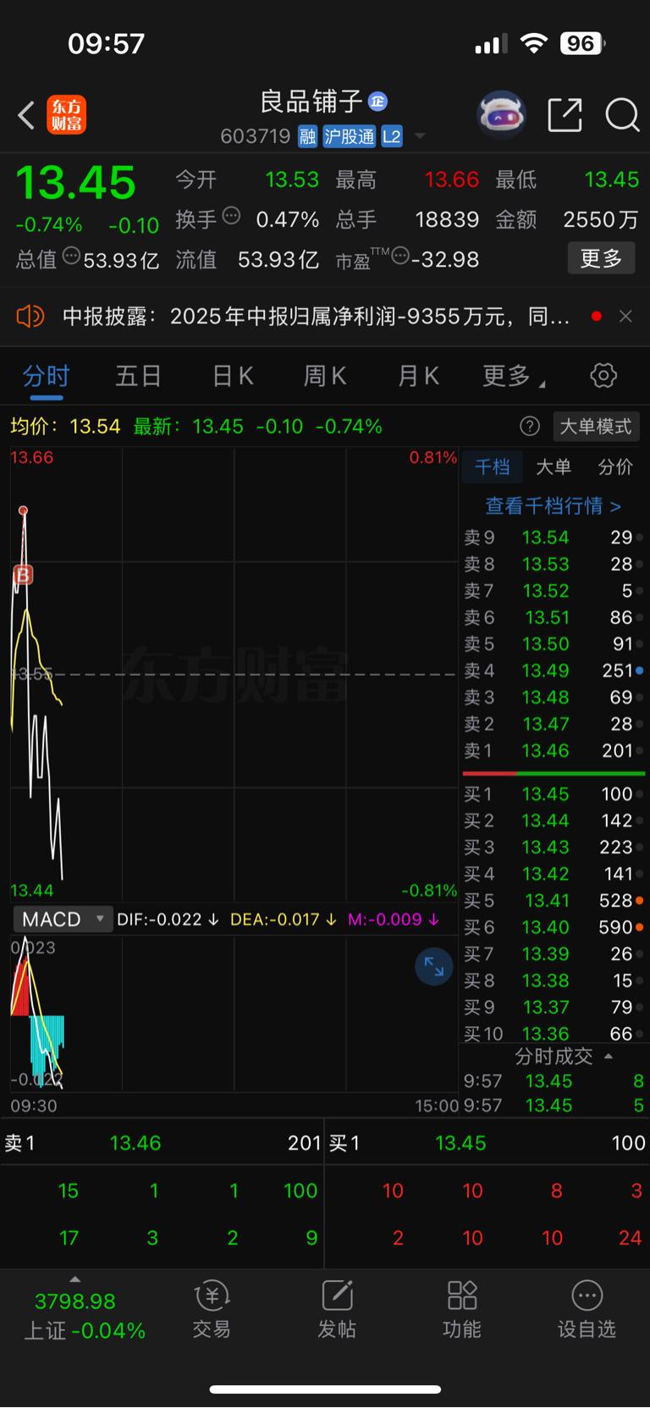Tap the 买10 13.36 order row
Image resolution: width=650 pixels, height=1408 pixels.
point(554,1033)
